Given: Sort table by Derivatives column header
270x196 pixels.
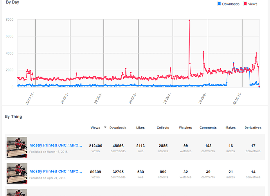Looking at the screenshot, I should 253,127.
